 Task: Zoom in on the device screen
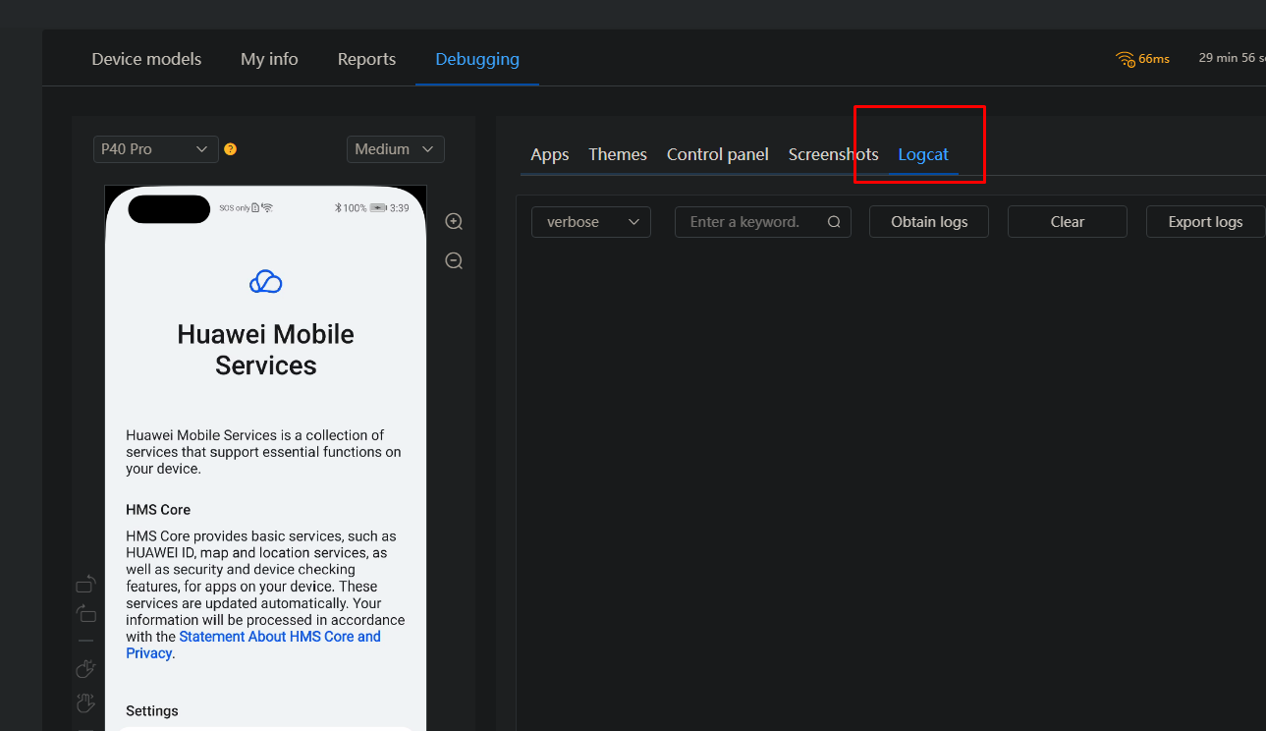tap(453, 221)
